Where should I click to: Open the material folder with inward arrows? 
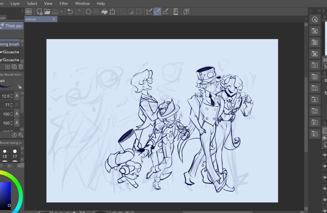tap(315, 88)
